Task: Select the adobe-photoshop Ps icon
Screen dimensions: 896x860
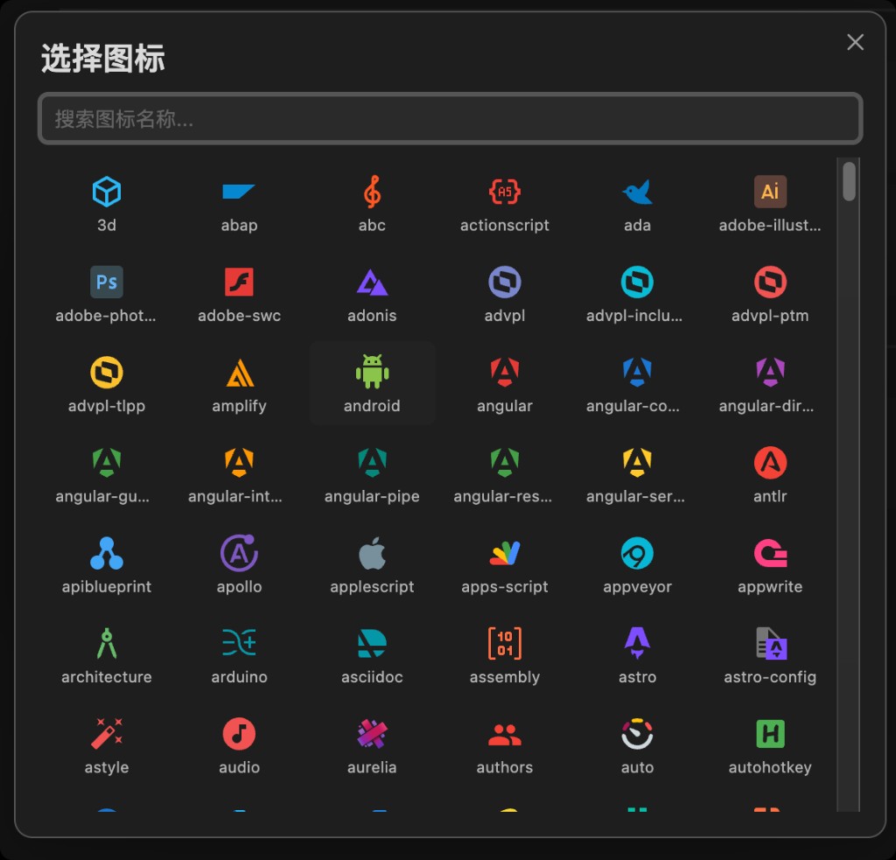Action: [106, 282]
